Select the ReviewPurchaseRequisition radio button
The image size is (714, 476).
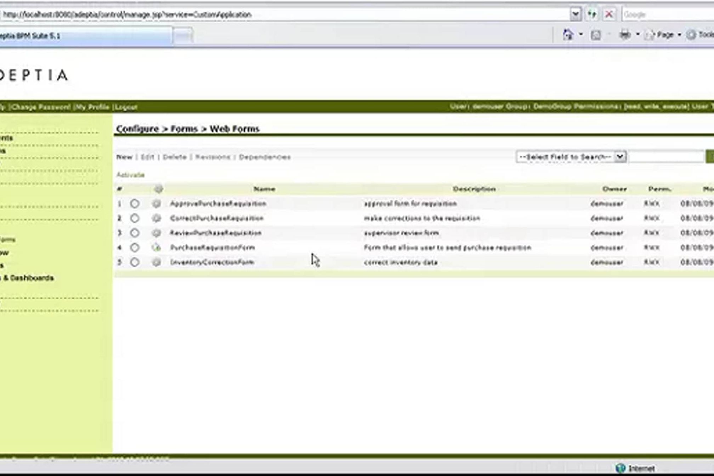[135, 233]
